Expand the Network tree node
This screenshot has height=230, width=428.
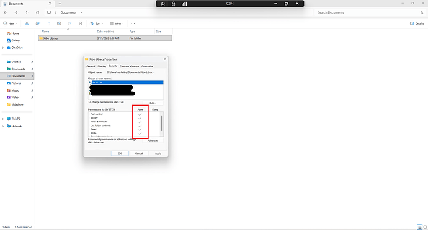[x=3, y=126]
